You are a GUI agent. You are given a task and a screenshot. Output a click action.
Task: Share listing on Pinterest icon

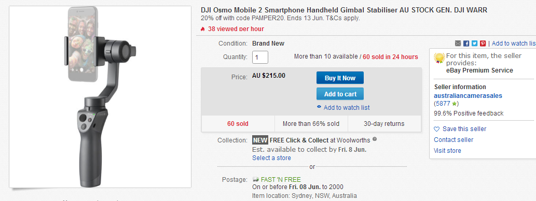click(483, 44)
